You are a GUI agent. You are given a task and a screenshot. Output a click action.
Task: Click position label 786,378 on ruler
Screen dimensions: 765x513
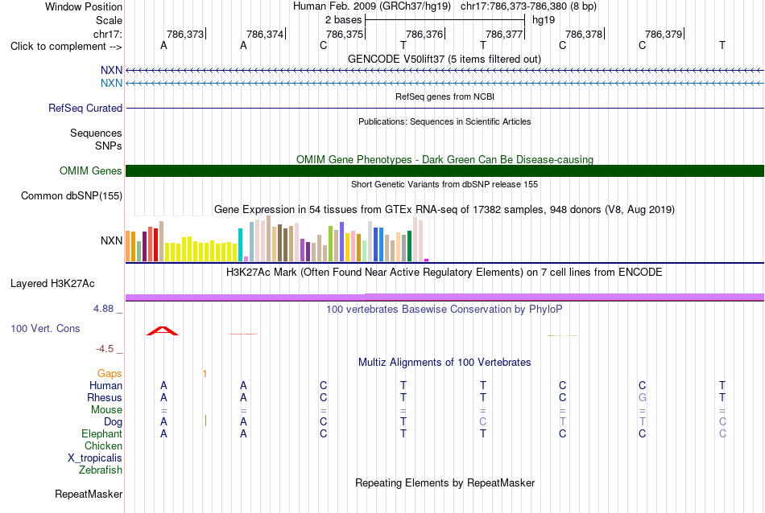[584, 34]
